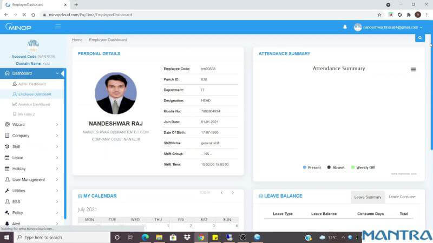
Task: Click the notification bell icon
Action: [345, 27]
